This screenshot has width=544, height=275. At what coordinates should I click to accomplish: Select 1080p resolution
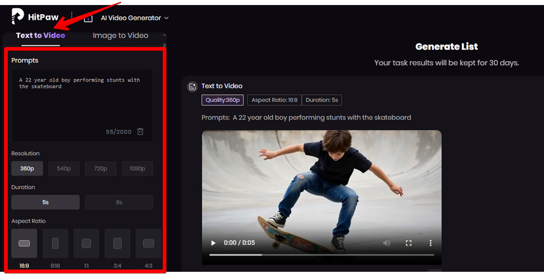tap(138, 169)
